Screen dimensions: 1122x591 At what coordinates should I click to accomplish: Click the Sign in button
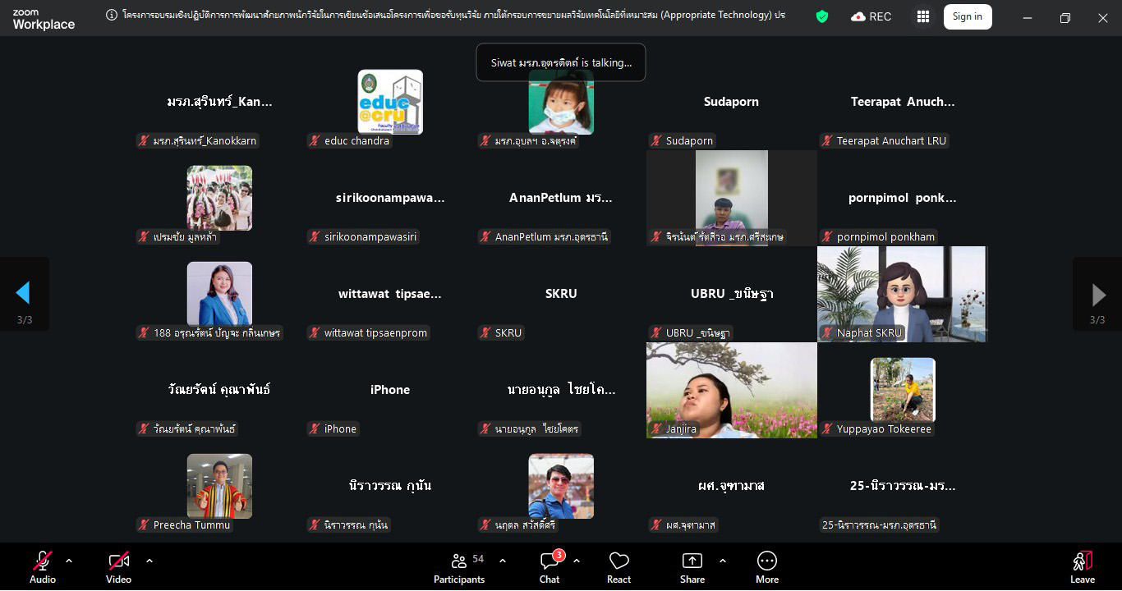coord(967,16)
